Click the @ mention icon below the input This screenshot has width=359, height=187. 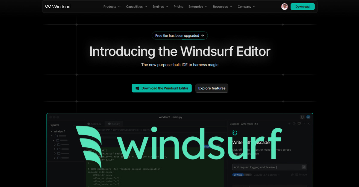[x=292, y=175]
